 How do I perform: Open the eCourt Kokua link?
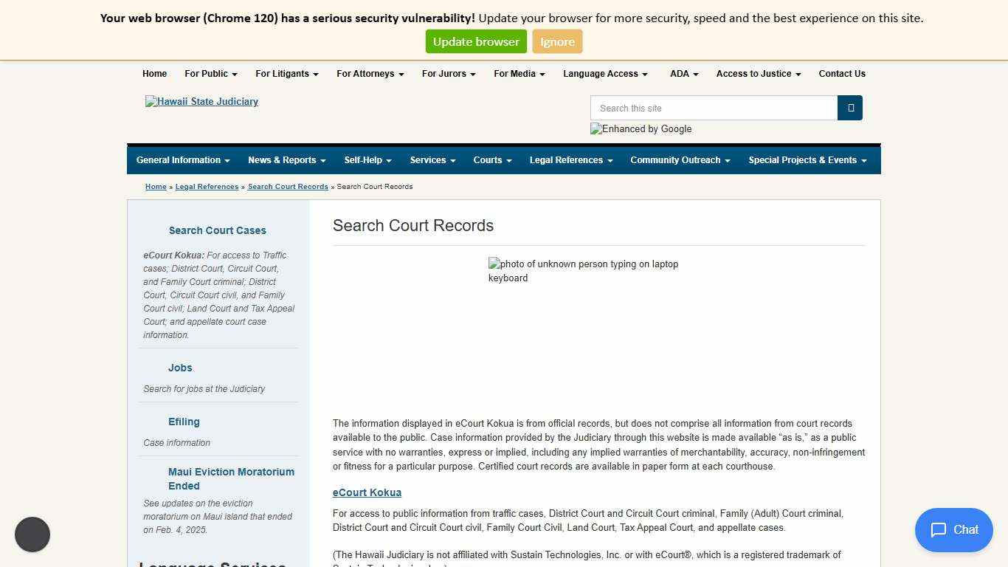pyautogui.click(x=367, y=492)
